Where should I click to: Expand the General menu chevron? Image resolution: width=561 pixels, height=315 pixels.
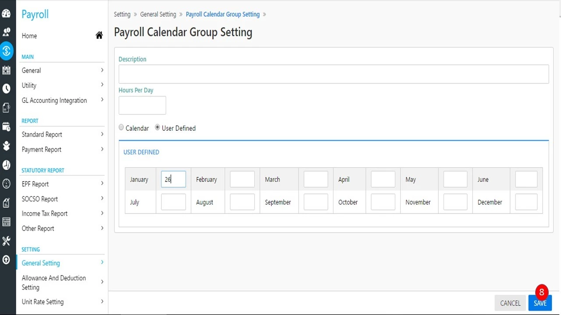pyautogui.click(x=102, y=70)
